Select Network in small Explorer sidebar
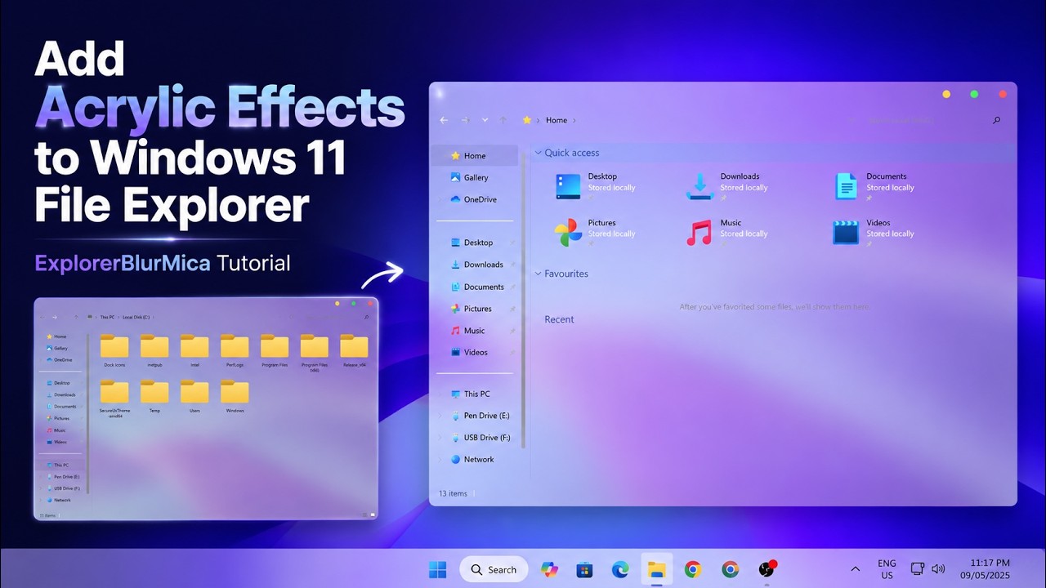Screen dimensions: 1046x588 point(59,500)
